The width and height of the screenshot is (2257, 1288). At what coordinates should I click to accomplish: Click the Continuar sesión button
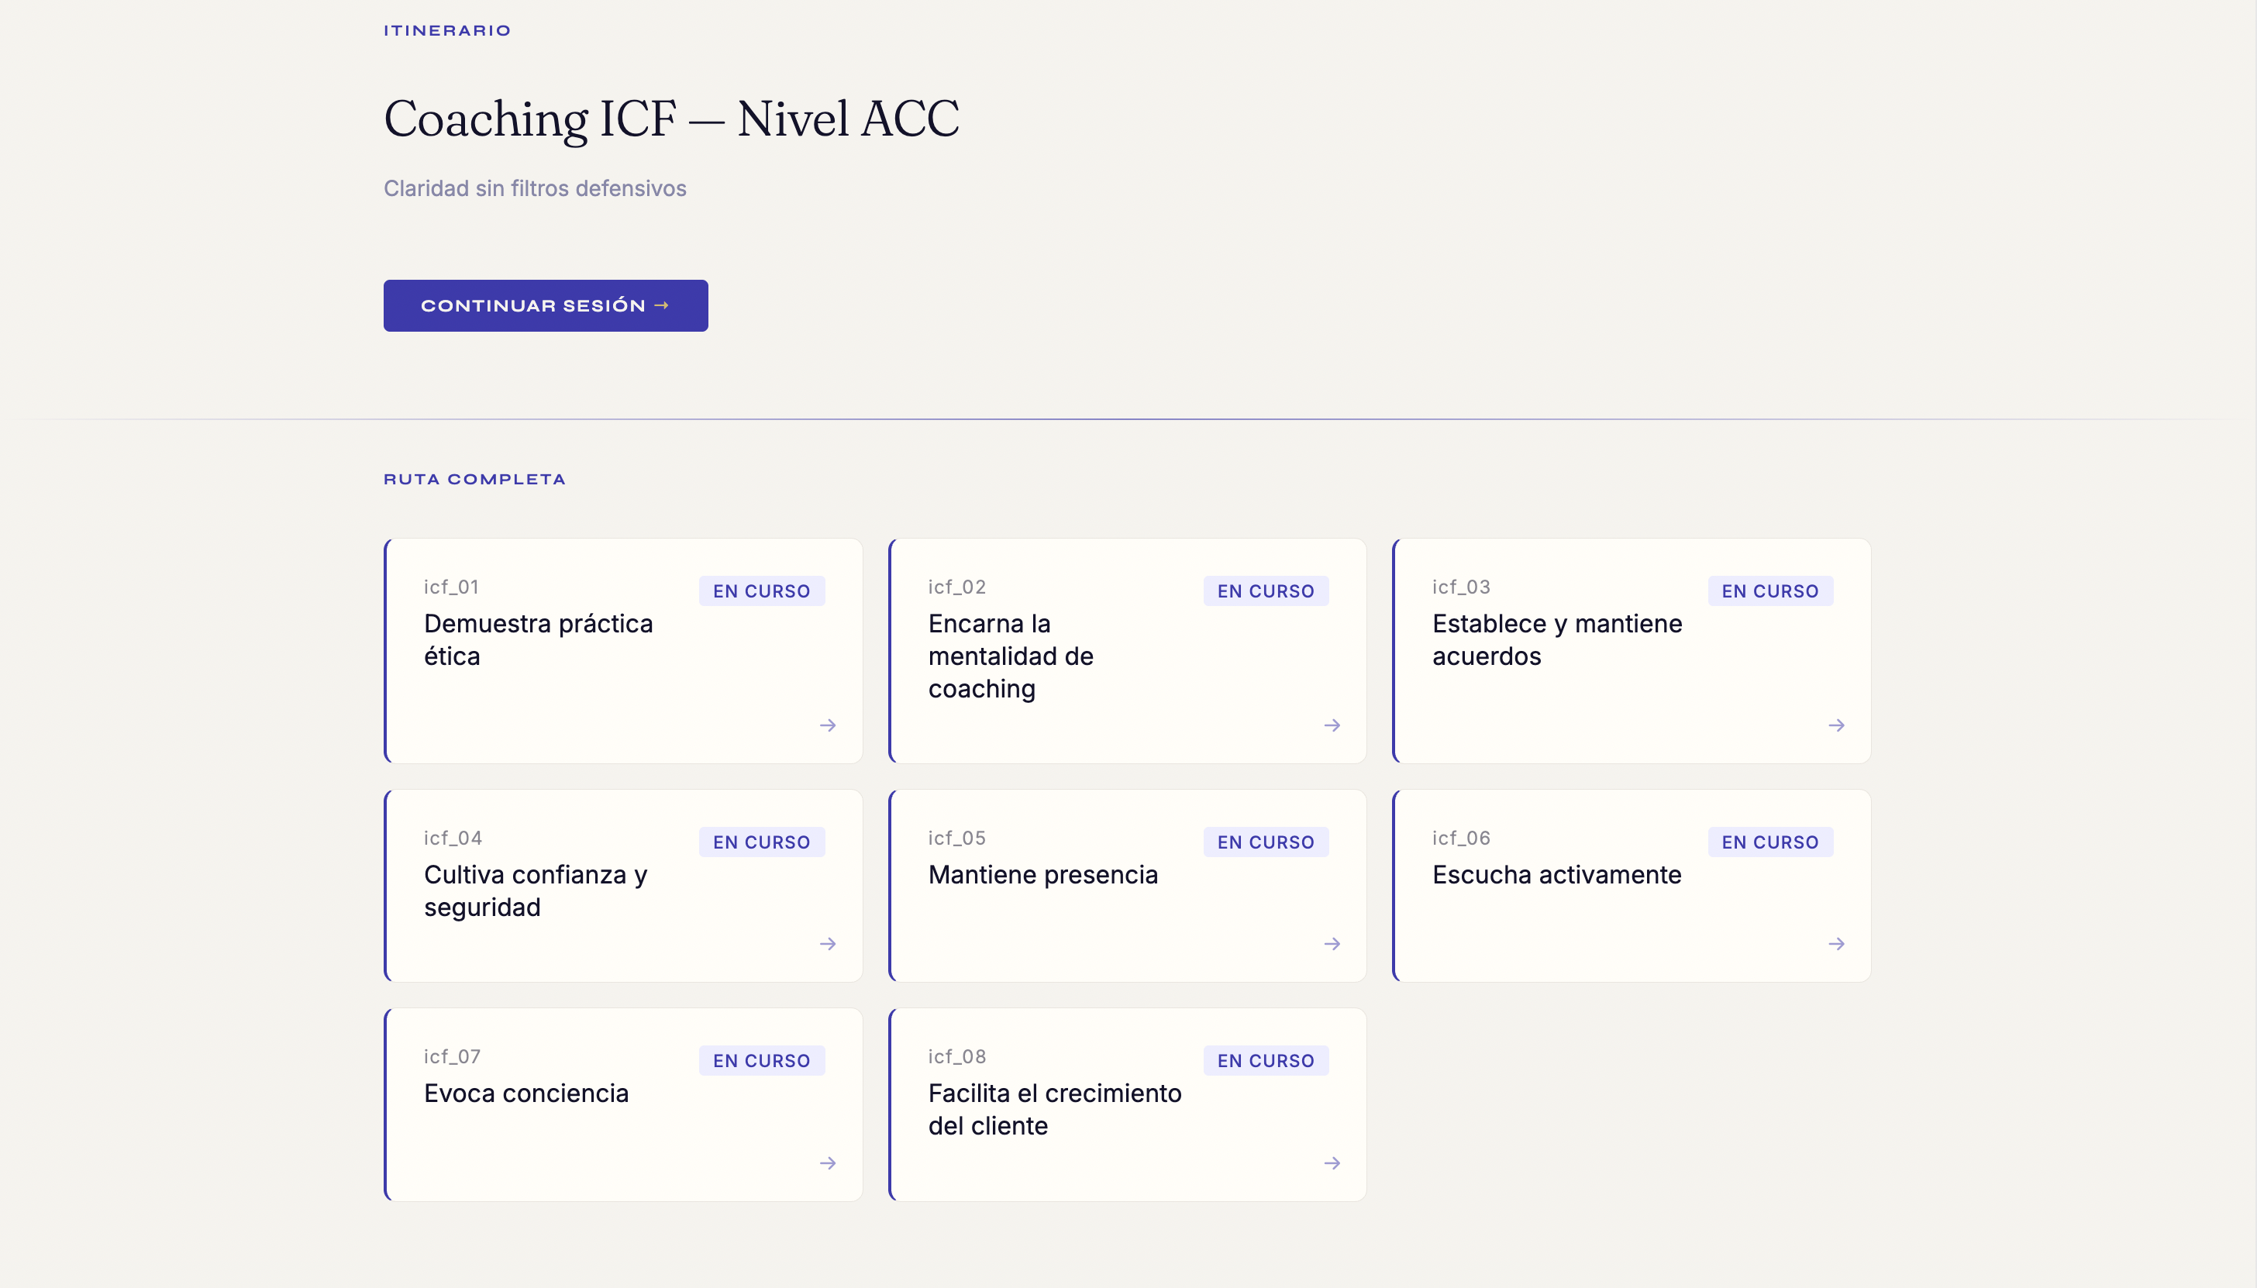[x=545, y=305]
